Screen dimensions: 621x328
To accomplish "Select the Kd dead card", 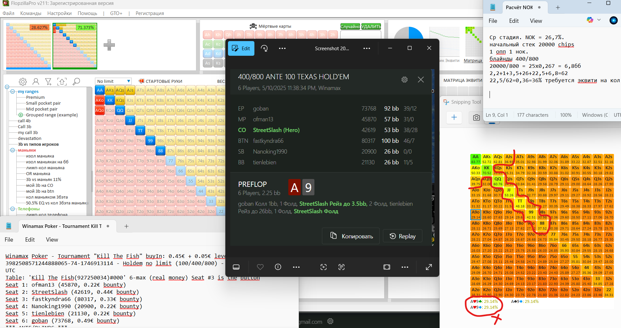I will (218, 53).
